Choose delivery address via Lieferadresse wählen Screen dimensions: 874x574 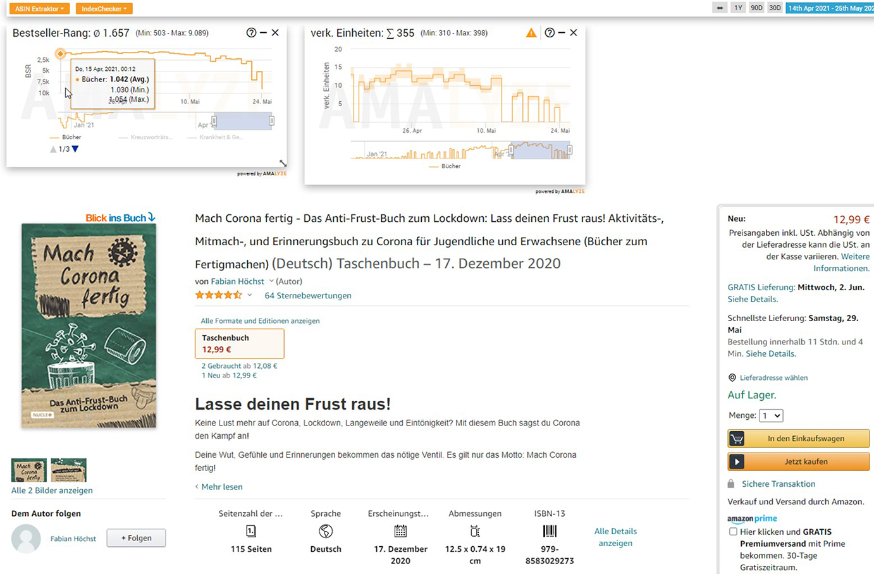[773, 377]
